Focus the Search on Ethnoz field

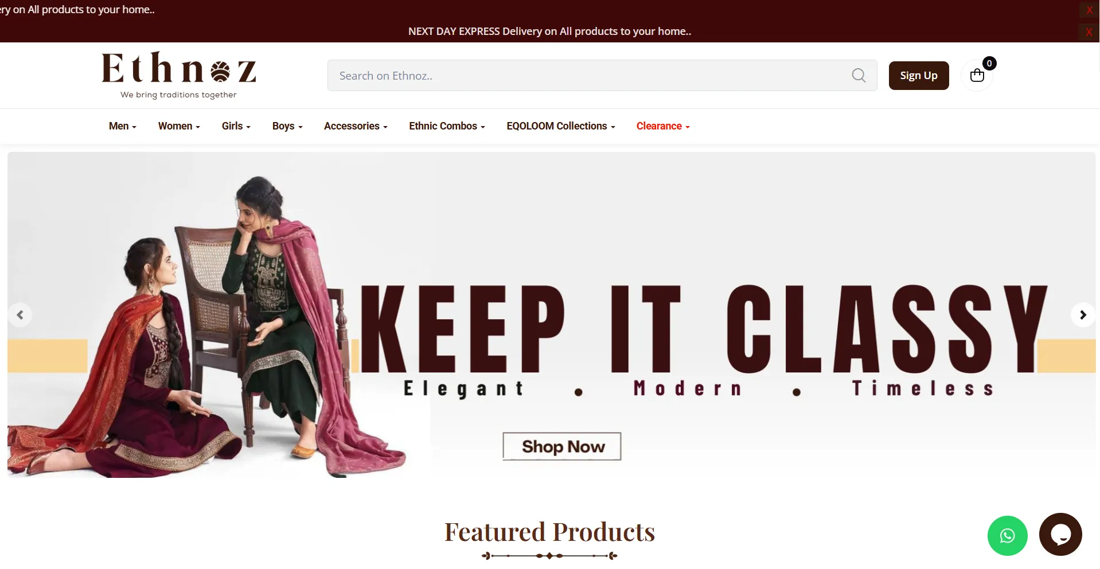(x=591, y=75)
